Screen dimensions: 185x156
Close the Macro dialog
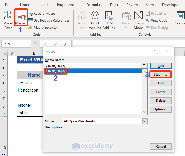tap(167, 51)
